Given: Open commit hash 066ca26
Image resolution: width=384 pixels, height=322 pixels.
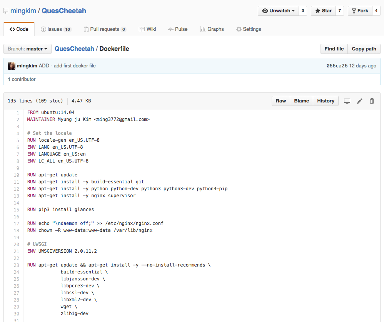Looking at the screenshot, I should pyautogui.click(x=337, y=66).
